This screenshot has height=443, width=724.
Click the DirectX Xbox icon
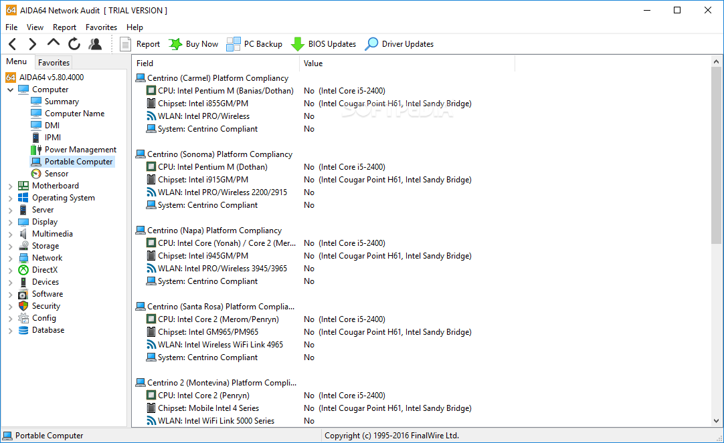point(23,270)
